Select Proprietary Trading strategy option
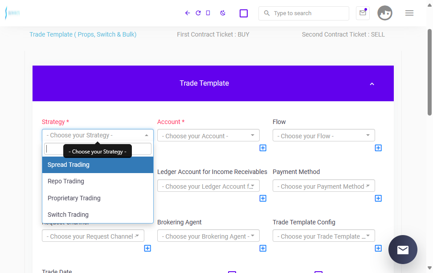The image size is (433, 273). click(x=98, y=198)
